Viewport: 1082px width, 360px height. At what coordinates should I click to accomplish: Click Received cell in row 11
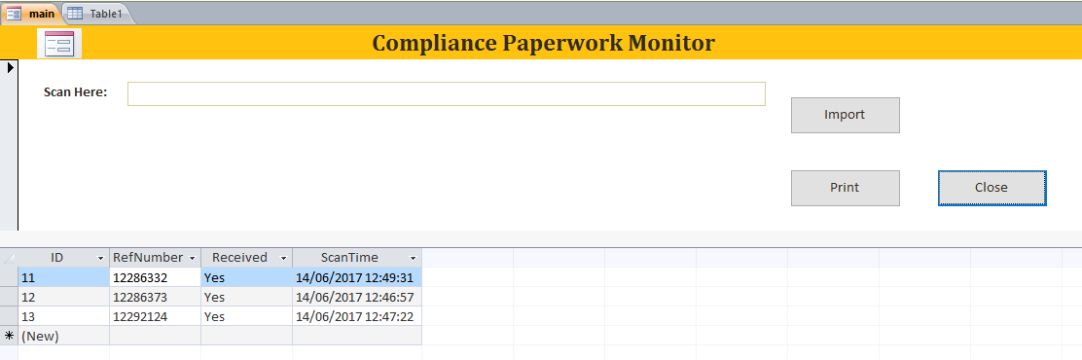tap(246, 277)
